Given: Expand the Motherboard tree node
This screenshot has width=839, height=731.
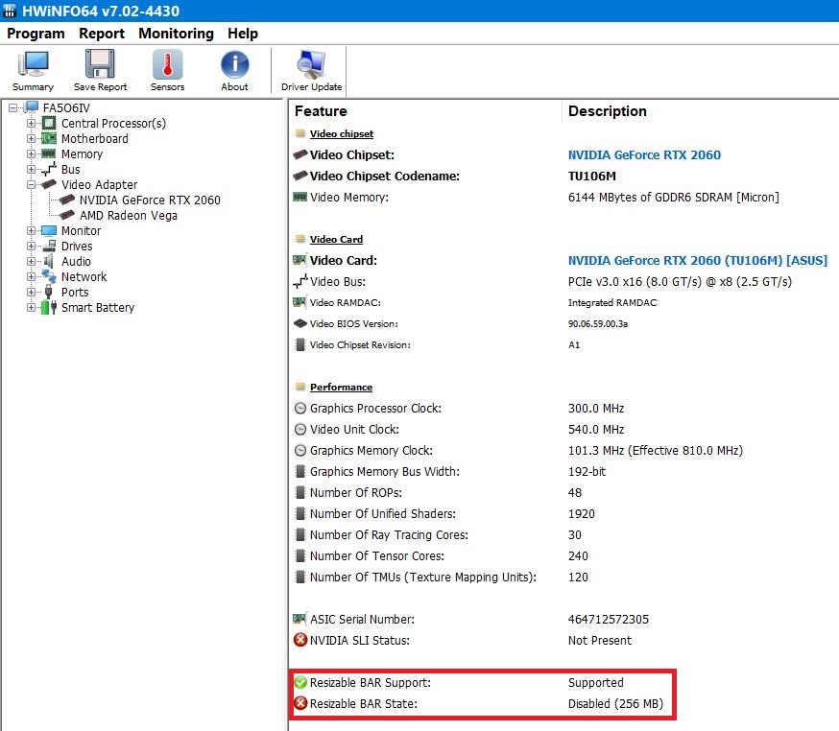Looking at the screenshot, I should coord(31,139).
